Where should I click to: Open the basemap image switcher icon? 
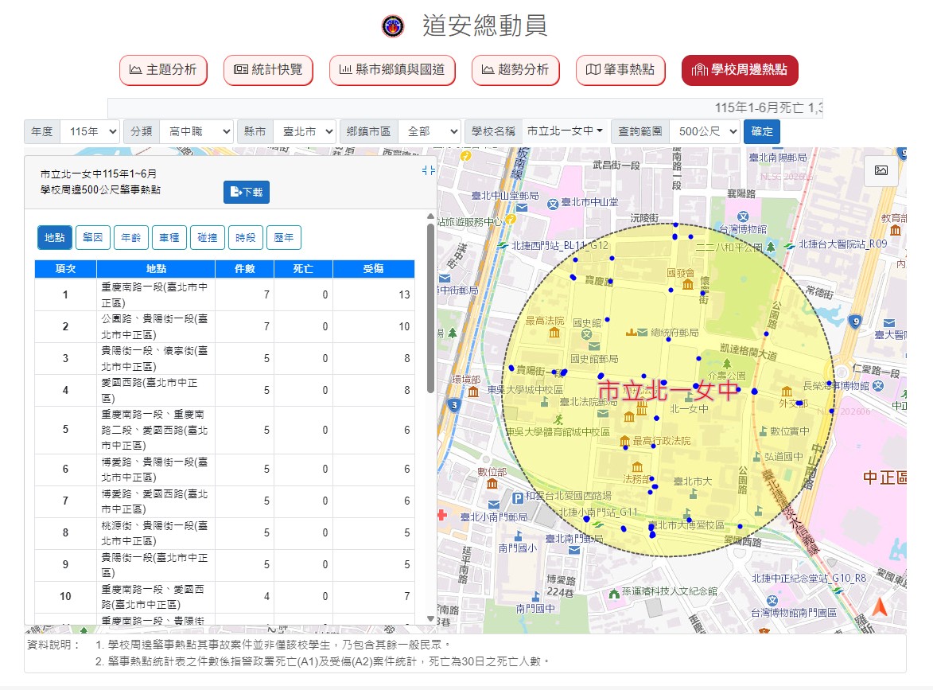(881, 171)
